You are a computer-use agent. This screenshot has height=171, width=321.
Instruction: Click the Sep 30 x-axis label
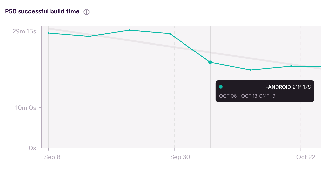(x=180, y=157)
